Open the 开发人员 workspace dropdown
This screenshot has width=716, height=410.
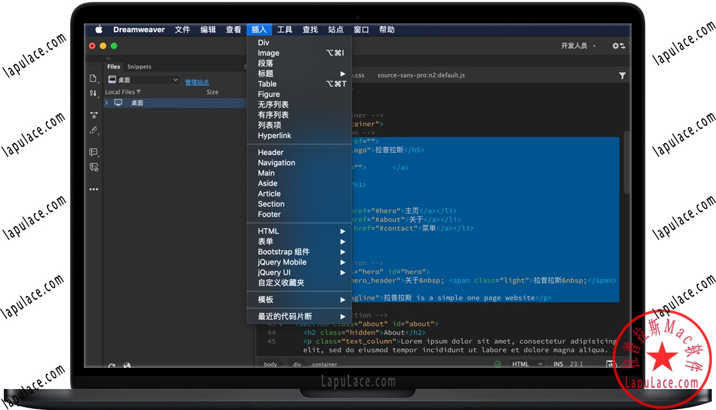pyautogui.click(x=578, y=46)
